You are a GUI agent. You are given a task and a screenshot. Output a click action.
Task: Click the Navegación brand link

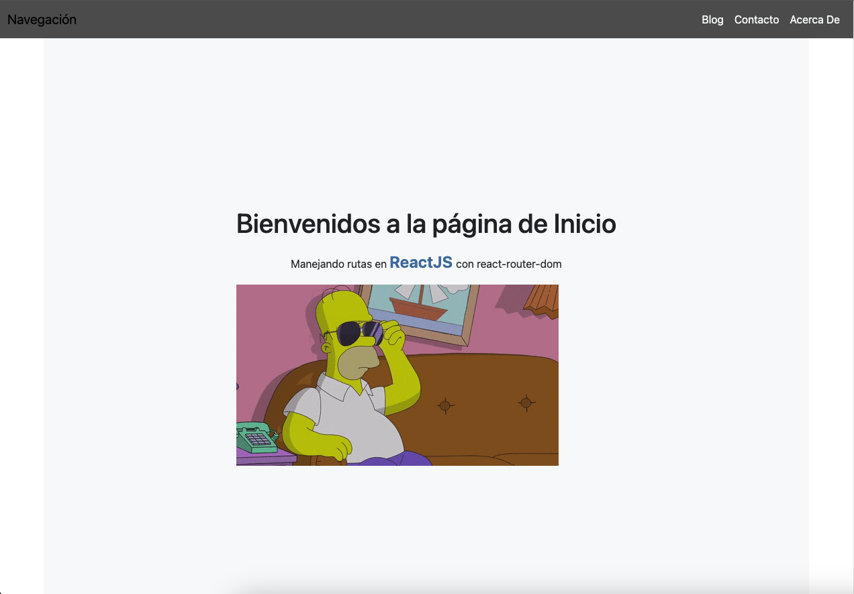click(42, 19)
